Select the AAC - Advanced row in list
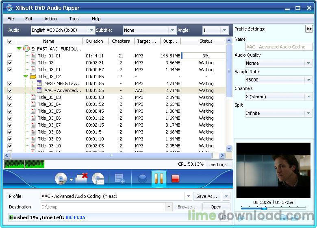 click(x=63, y=90)
